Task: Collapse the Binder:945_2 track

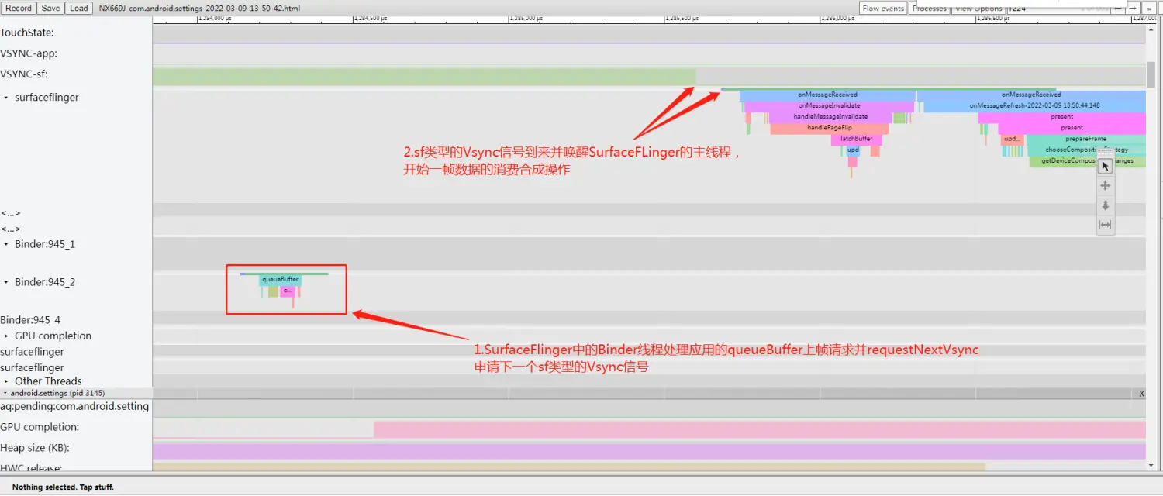Action: coord(7,283)
